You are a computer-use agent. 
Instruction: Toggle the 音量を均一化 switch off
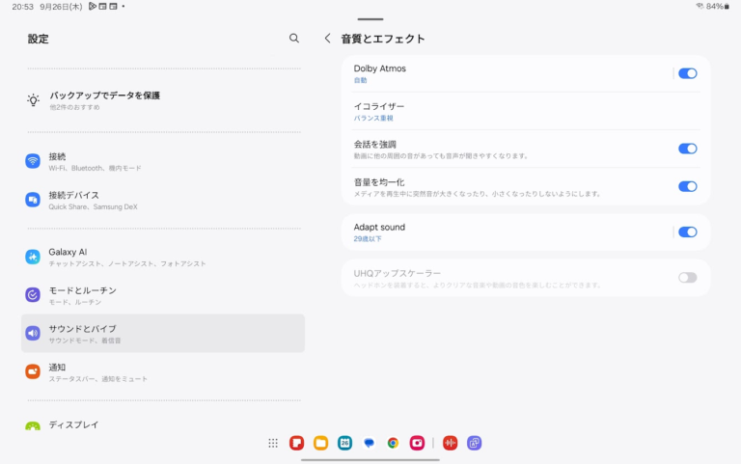(x=687, y=186)
